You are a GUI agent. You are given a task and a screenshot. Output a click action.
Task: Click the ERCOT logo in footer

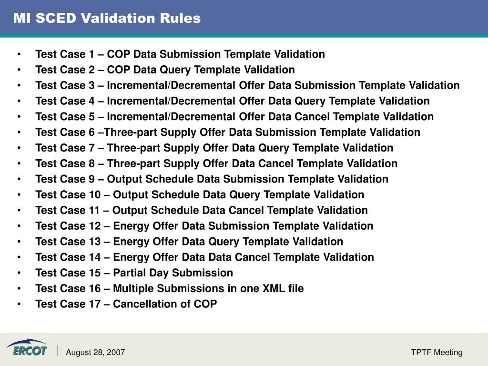pos(27,347)
